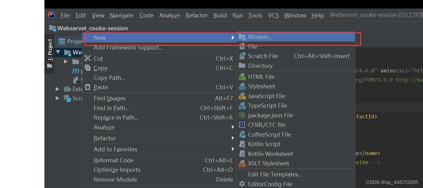Choose the HTML File icon
The height and width of the screenshot is (188, 423).
pos(242,77)
